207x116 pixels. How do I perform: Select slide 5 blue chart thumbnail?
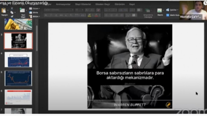(x=18, y=78)
